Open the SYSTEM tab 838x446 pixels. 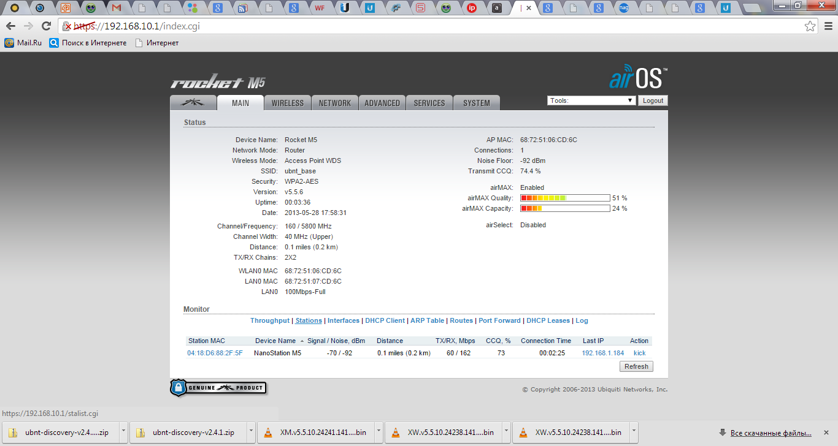coord(477,103)
